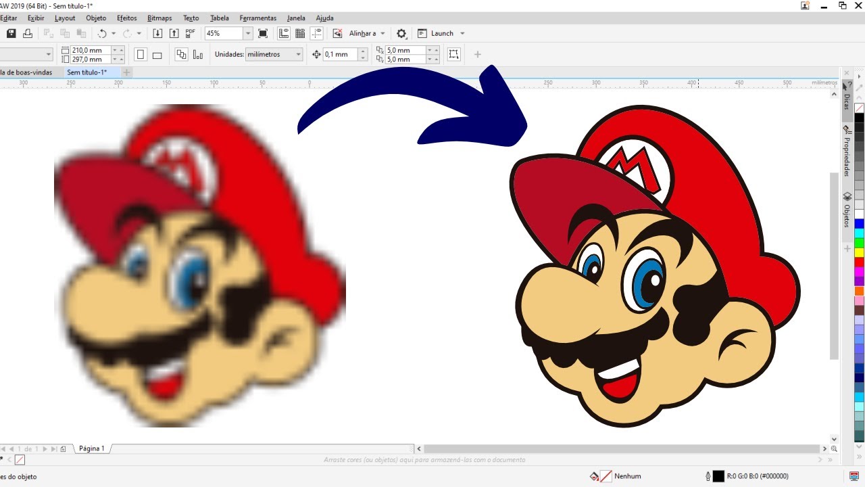Click the Current page layout icon
865x487 pixels.
coord(198,55)
